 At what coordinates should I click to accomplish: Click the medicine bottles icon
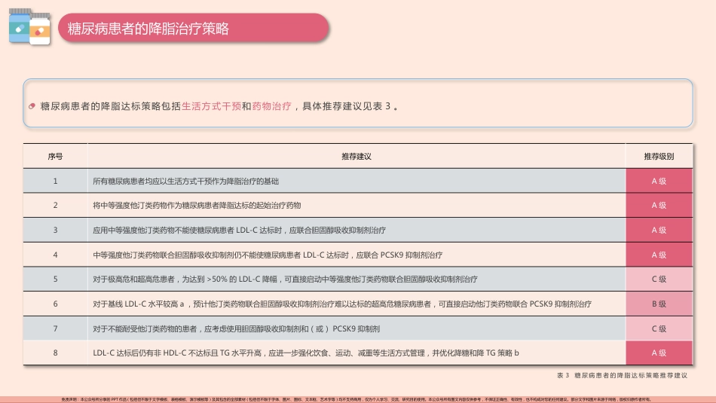29,26
